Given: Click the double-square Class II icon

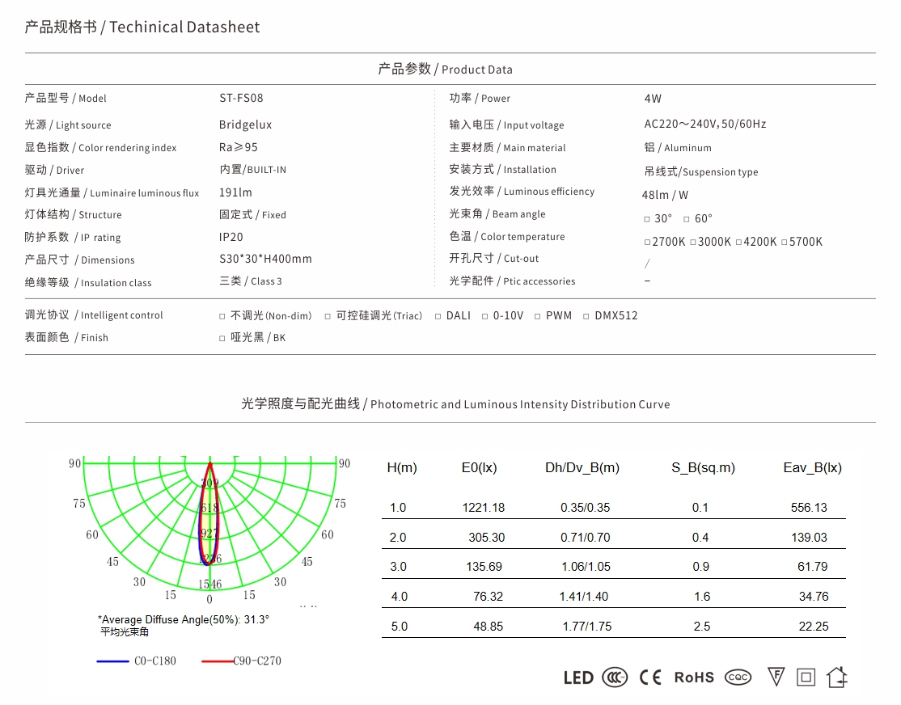Looking at the screenshot, I should click(806, 677).
